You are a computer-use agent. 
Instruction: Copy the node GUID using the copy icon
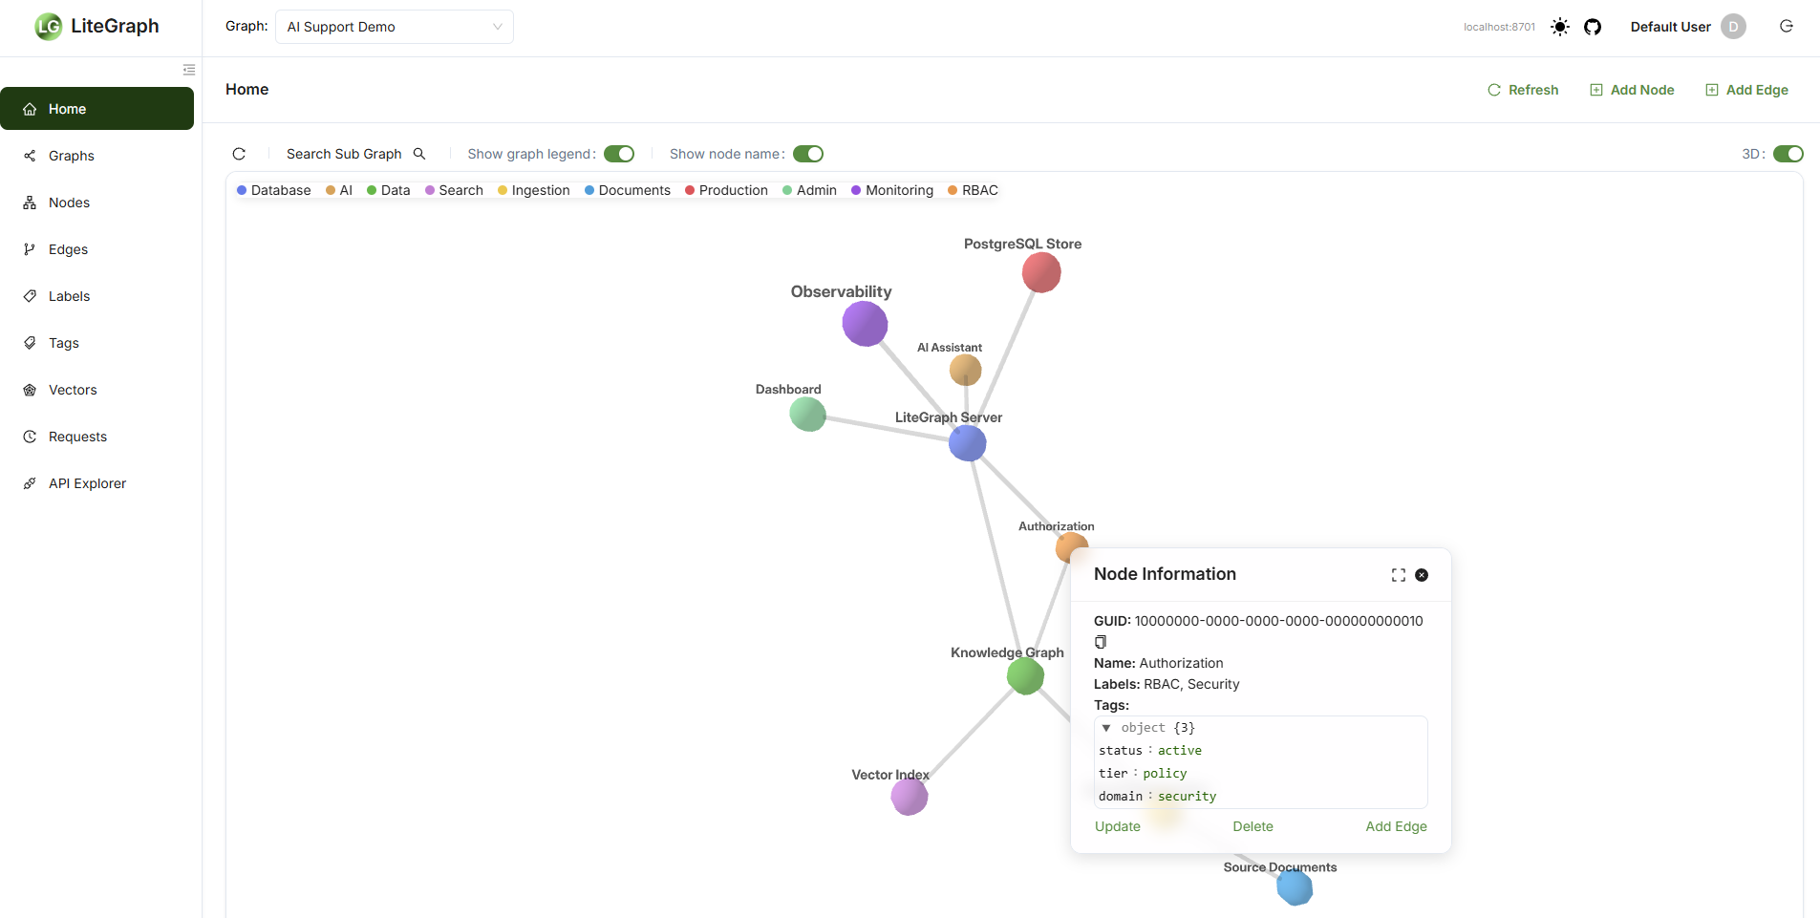tap(1101, 642)
